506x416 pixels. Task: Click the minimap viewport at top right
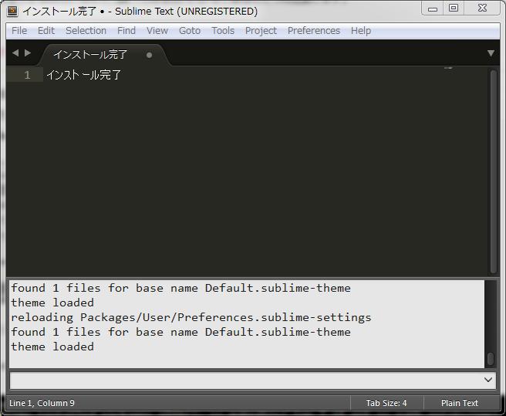coord(449,68)
